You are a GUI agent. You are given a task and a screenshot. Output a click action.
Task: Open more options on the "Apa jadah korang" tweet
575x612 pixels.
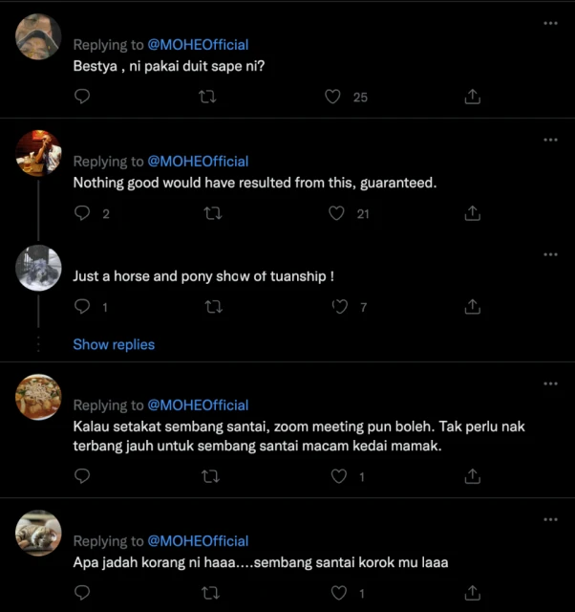click(x=550, y=519)
